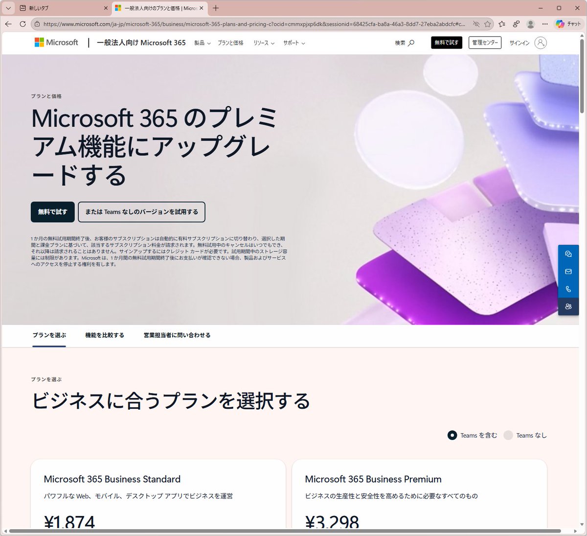Expand the 製品 dropdown menu

[203, 43]
